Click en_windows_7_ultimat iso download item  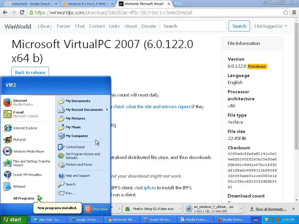pos(211,209)
